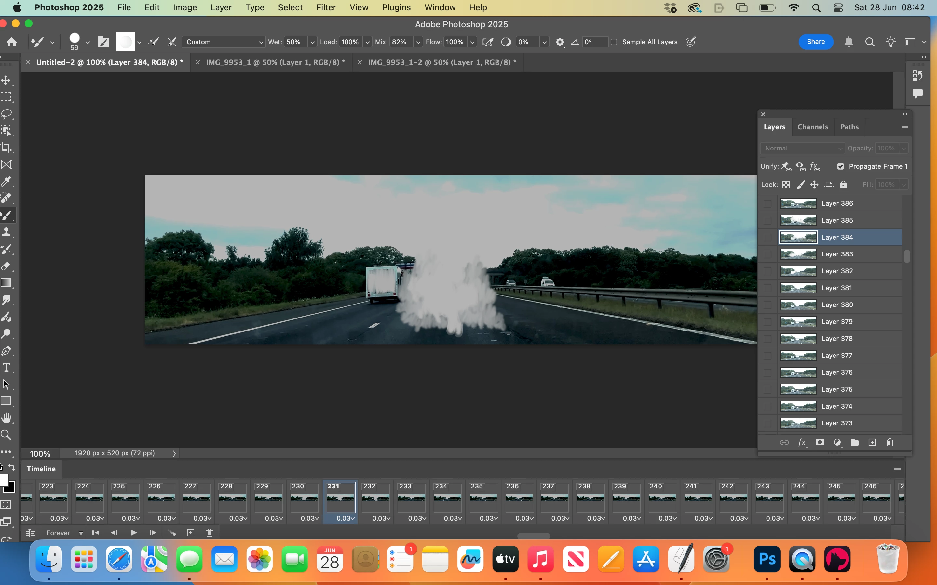Expand the Wet percentage dropdown
The image size is (937, 585).
[312, 42]
